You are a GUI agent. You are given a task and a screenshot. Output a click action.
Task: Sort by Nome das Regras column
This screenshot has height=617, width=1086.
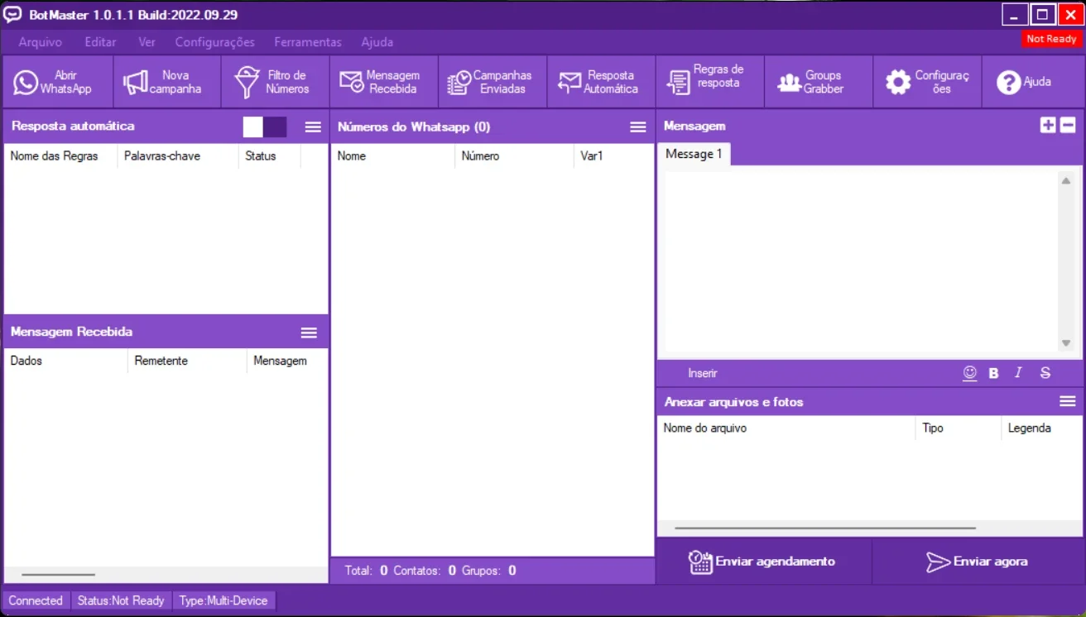(x=60, y=155)
